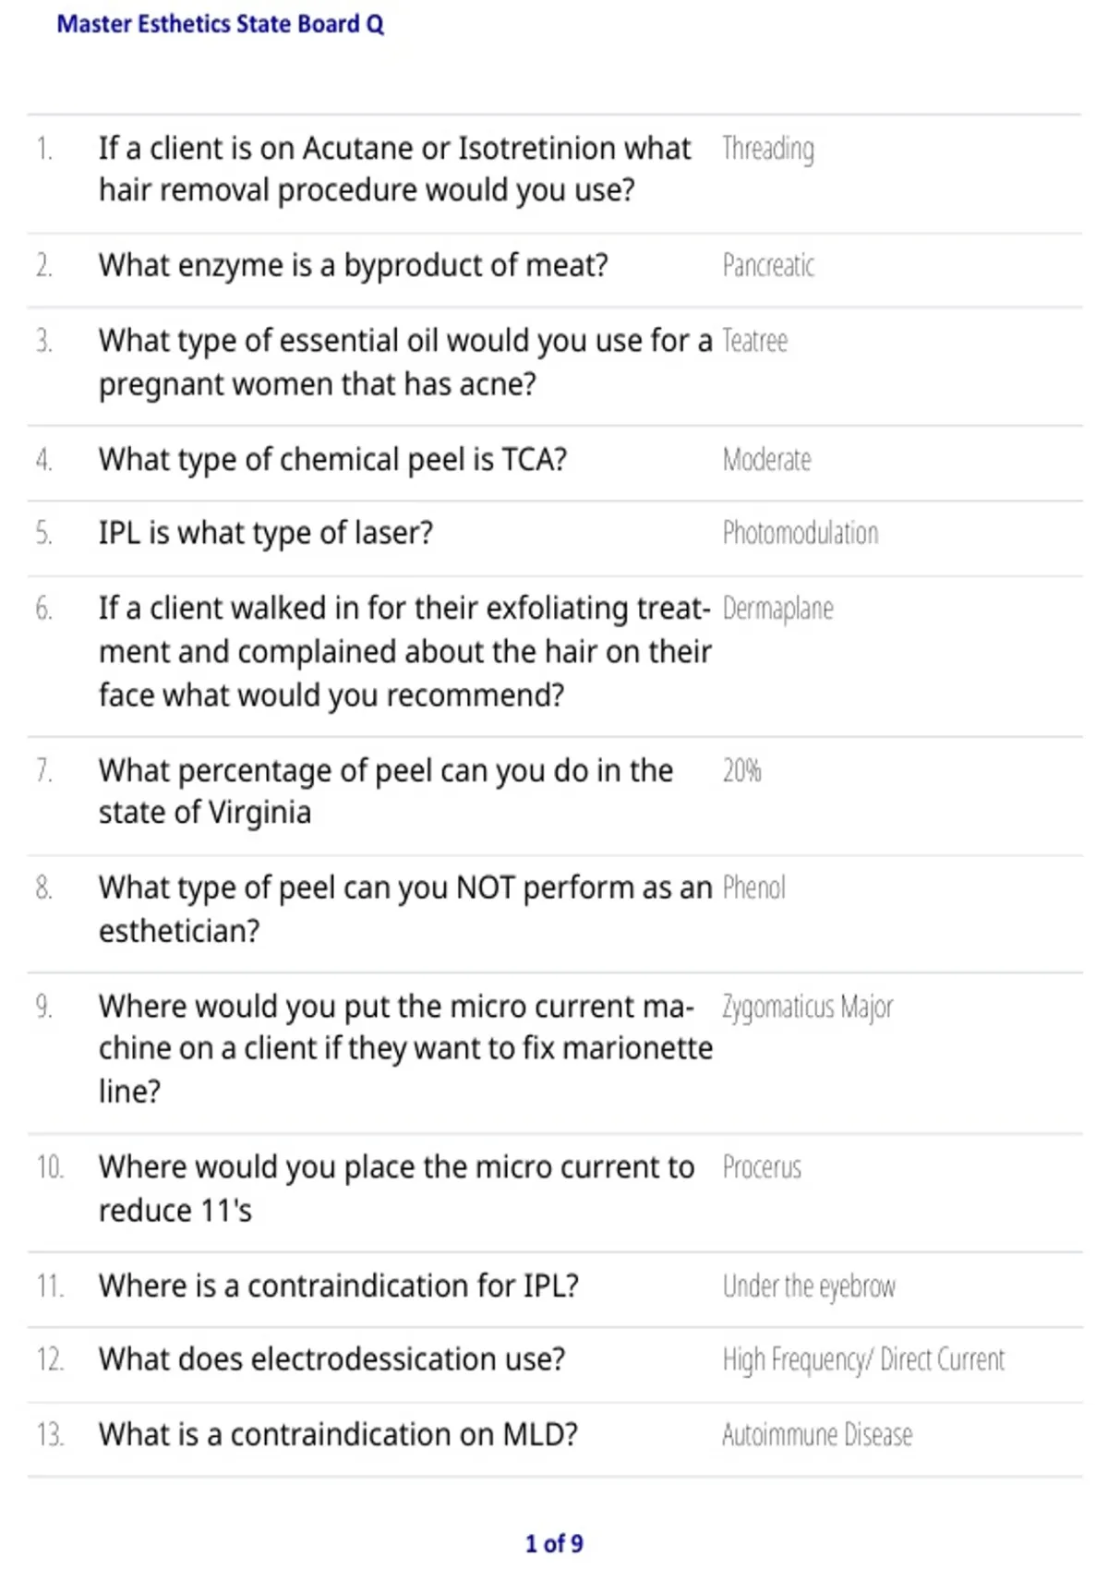Select the IPL type of laser question

click(266, 533)
